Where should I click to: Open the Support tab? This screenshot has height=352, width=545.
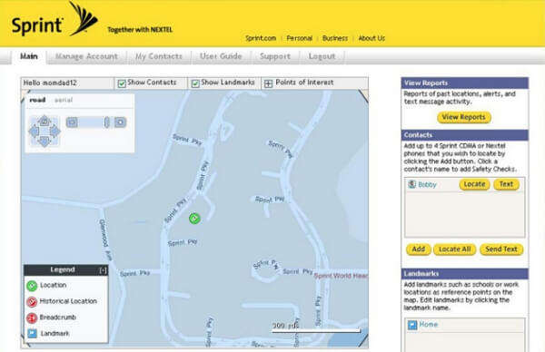pyautogui.click(x=275, y=56)
